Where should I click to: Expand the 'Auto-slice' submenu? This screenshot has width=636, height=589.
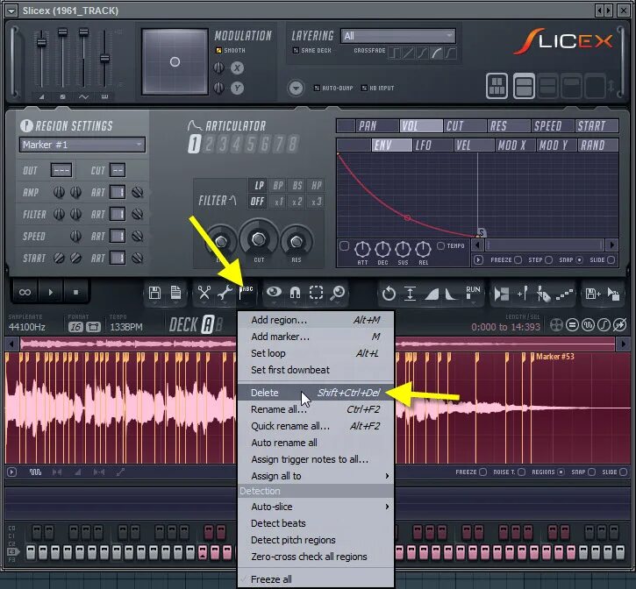[x=316, y=507]
